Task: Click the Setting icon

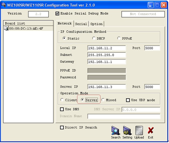Action: click(x=127, y=130)
